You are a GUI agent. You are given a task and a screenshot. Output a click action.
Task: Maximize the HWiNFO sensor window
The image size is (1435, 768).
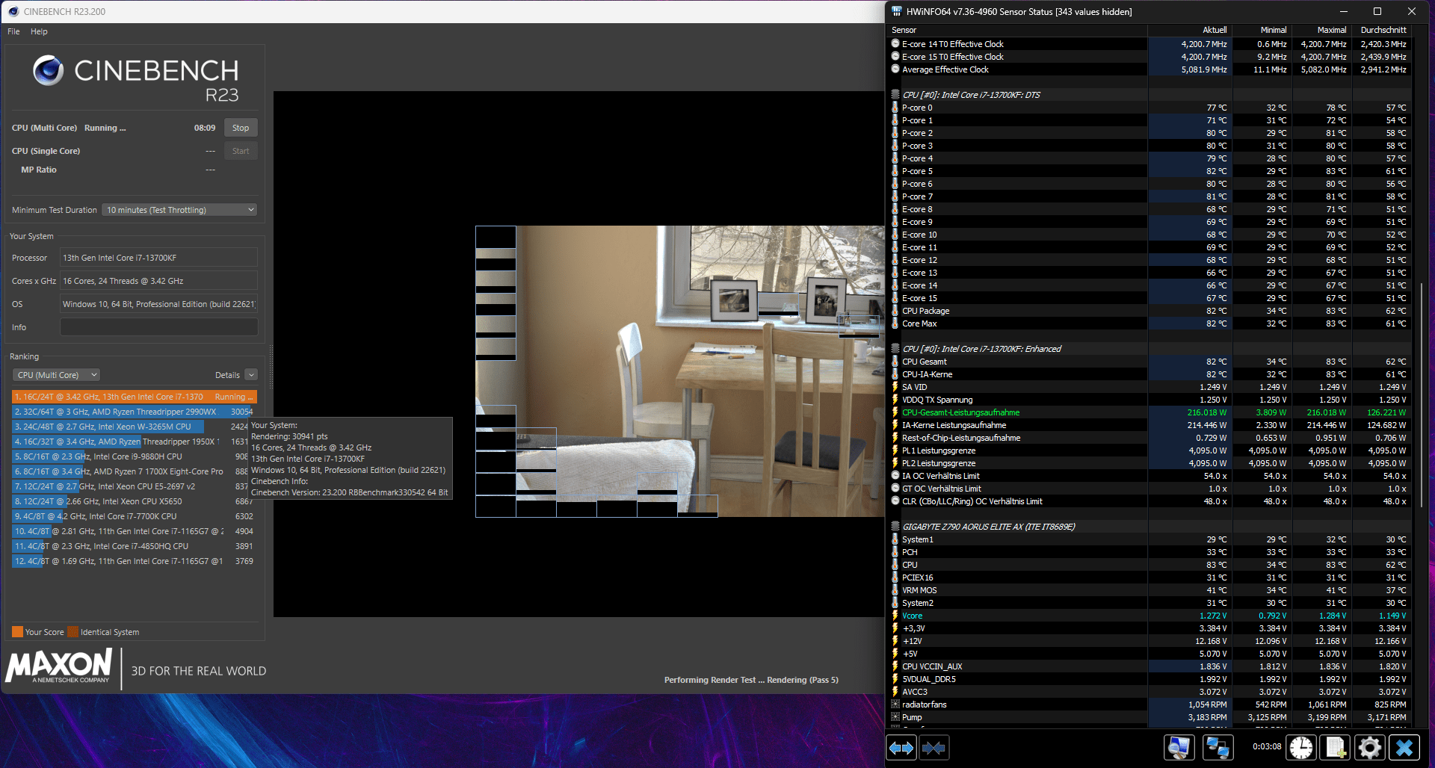coord(1377,11)
